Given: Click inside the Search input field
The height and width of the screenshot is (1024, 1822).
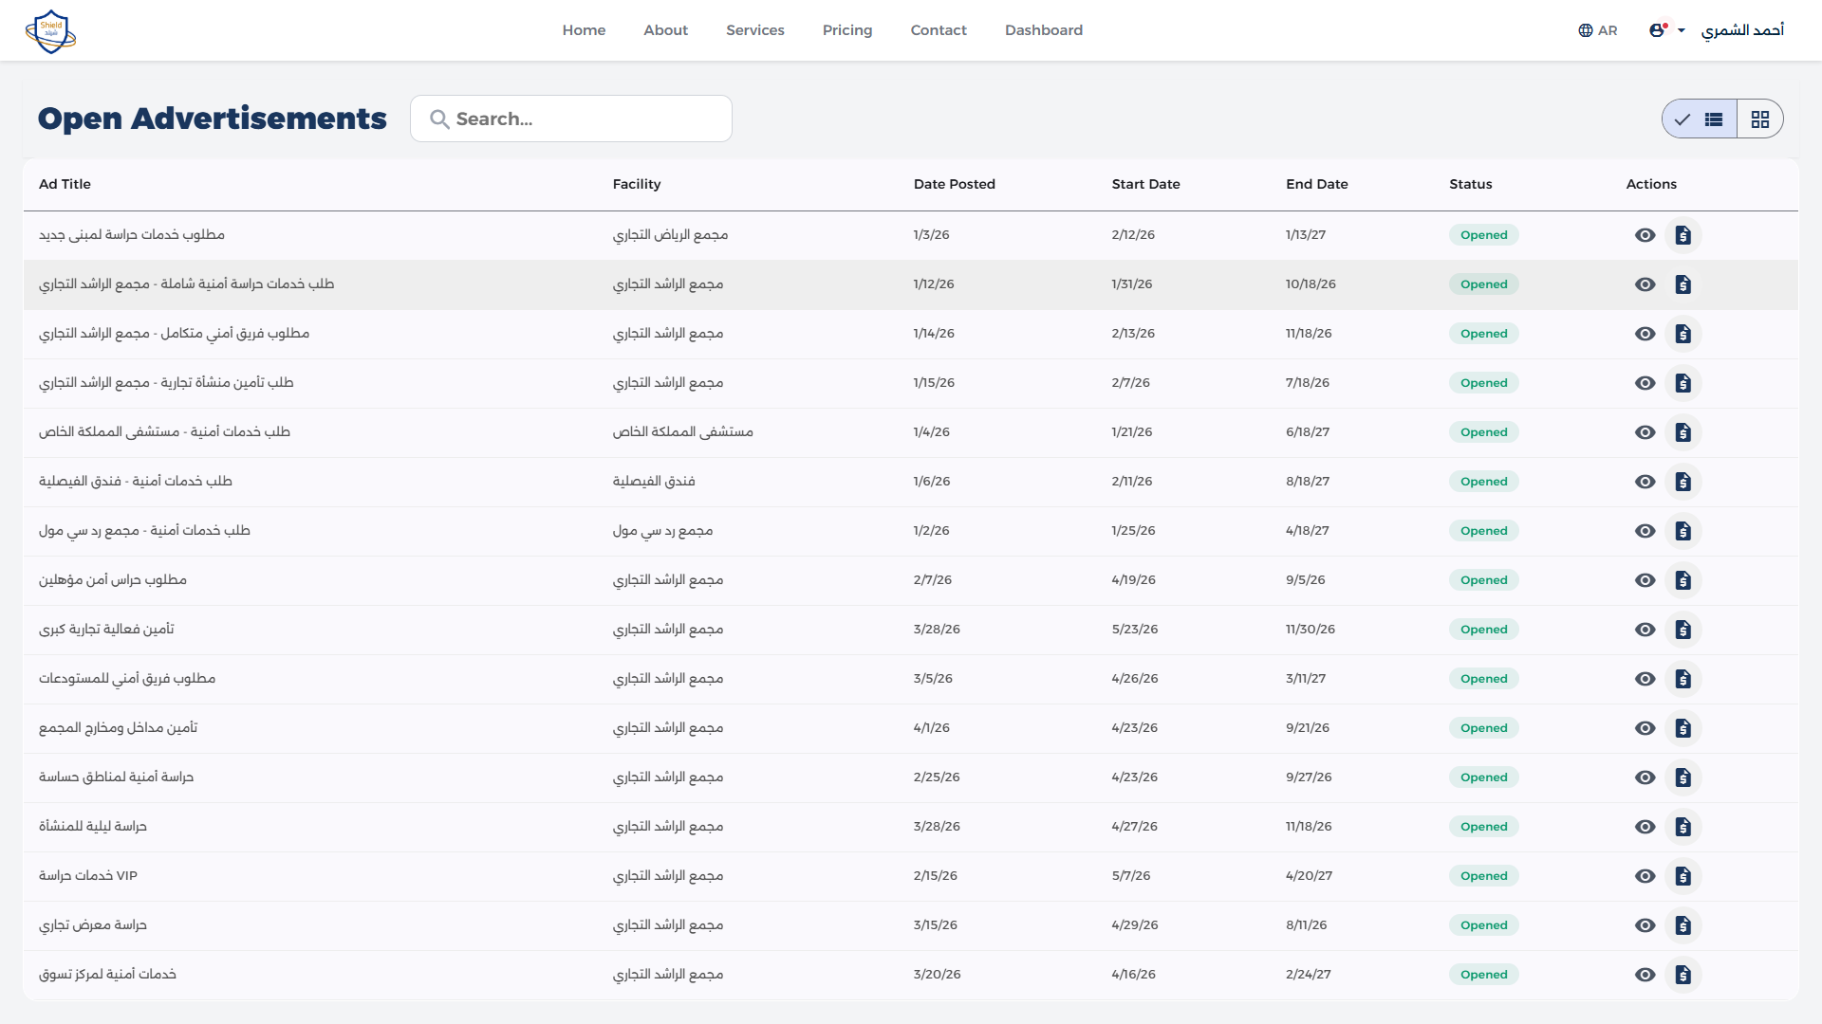Looking at the screenshot, I should point(569,119).
